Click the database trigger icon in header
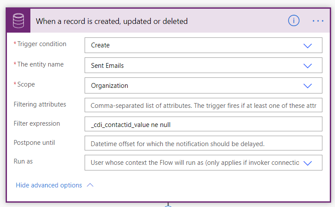 pyautogui.click(x=19, y=20)
